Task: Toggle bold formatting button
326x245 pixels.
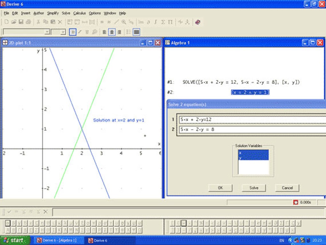Action: click(x=73, y=32)
